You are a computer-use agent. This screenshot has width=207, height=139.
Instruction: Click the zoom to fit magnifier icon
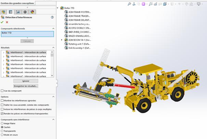(x=129, y=4)
